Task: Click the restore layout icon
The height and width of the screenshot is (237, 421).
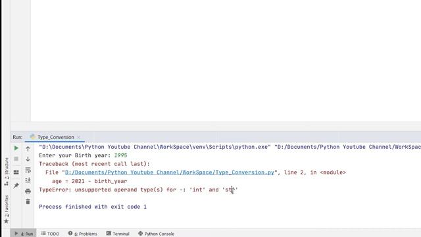Action: [x=16, y=172]
